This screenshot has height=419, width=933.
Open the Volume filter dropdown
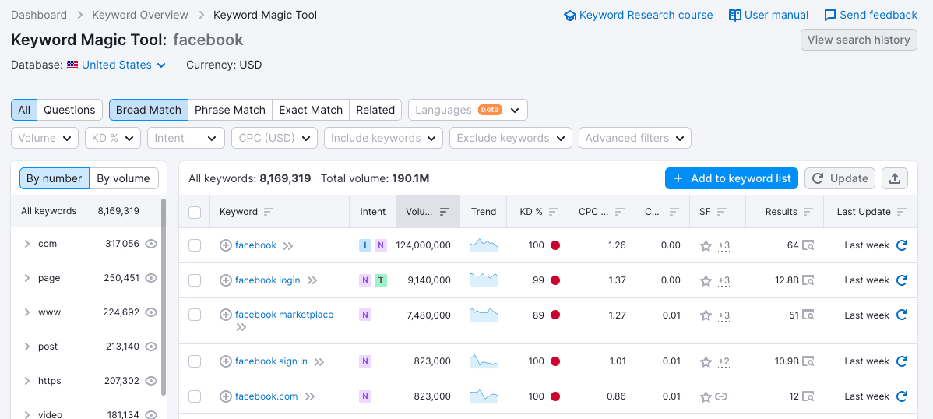click(44, 138)
